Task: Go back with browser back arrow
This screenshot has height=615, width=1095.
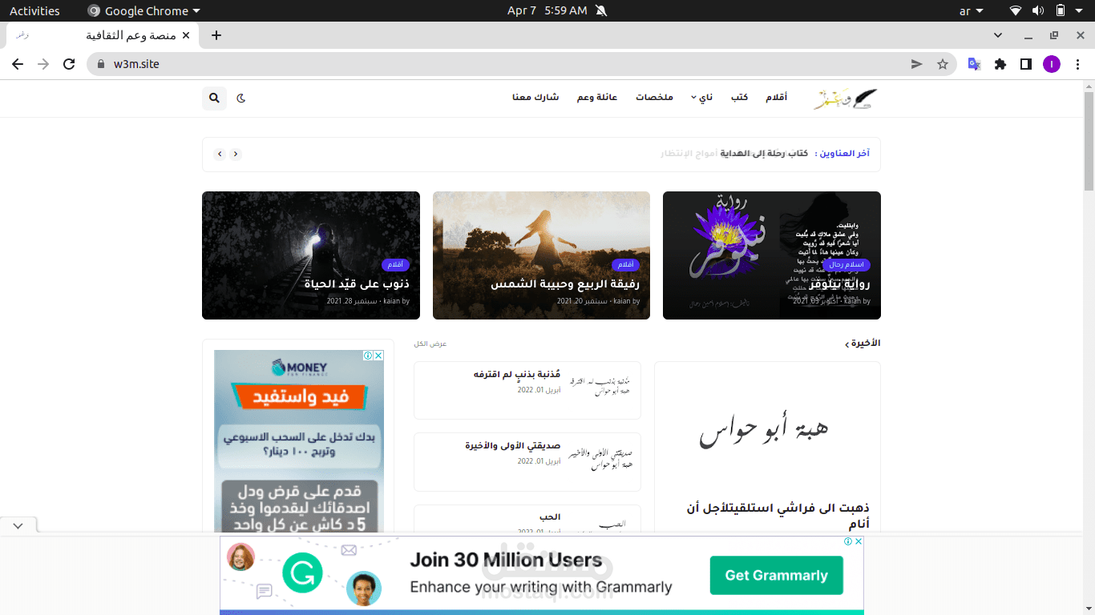Action: 18,64
